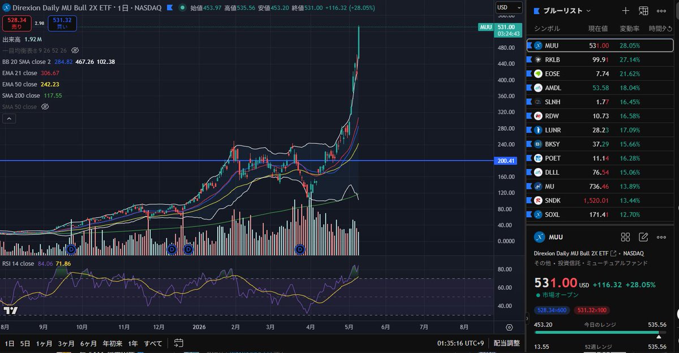Image resolution: width=679 pixels, height=353 pixels.
Task: Select the LUNR row in the watchlist
Action: coord(600,130)
